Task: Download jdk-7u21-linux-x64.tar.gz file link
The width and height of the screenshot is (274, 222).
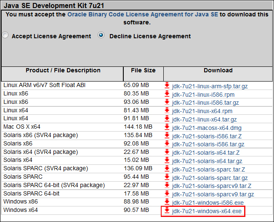Action: (204, 119)
